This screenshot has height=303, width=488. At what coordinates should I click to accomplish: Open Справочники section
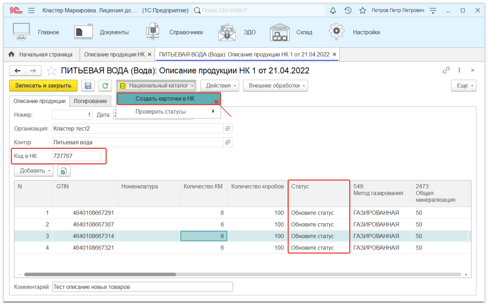tap(174, 32)
